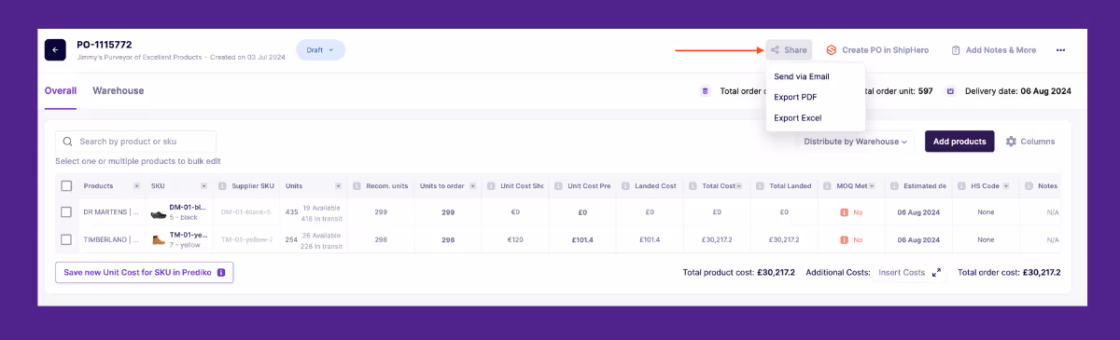Click the Total Cost column info icon

(693, 186)
